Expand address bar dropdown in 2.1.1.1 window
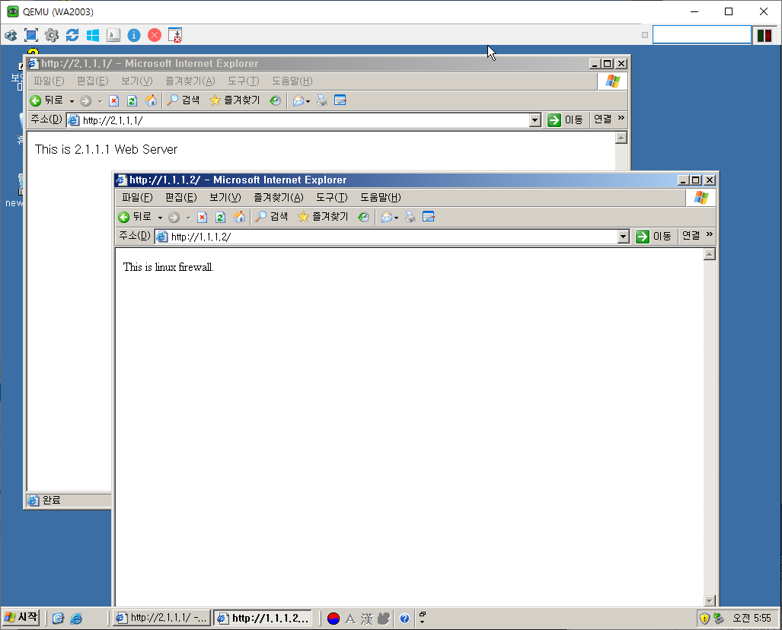This screenshot has height=630, width=782. click(x=535, y=120)
